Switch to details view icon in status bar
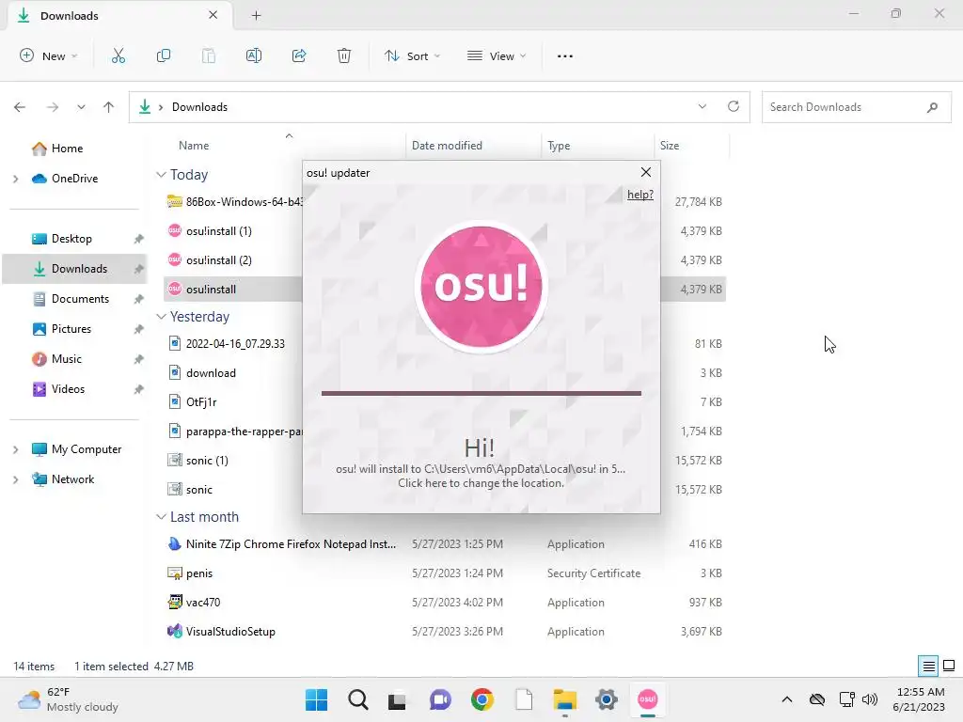The width and height of the screenshot is (963, 722). [928, 666]
